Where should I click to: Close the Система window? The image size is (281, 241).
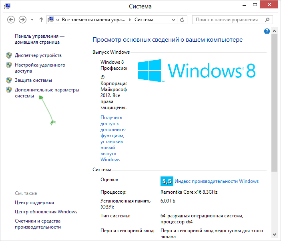click(269, 5)
